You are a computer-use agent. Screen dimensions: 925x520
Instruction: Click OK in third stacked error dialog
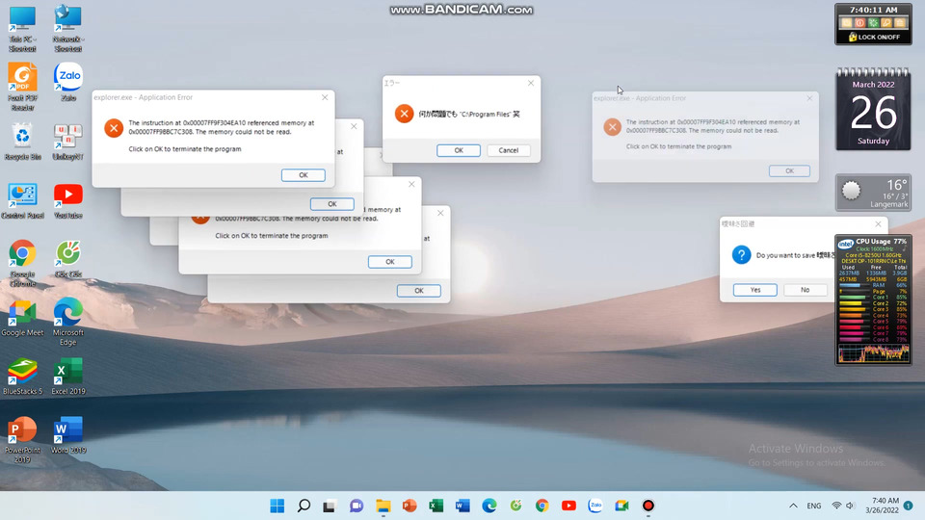coord(390,262)
